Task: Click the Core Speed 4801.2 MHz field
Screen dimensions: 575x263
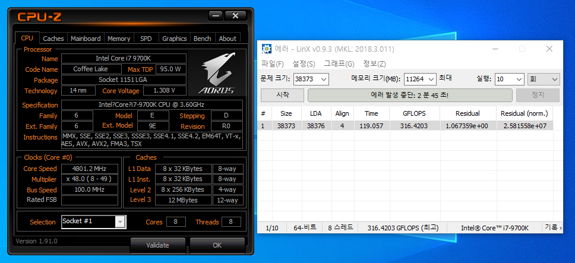Action: (x=90, y=169)
